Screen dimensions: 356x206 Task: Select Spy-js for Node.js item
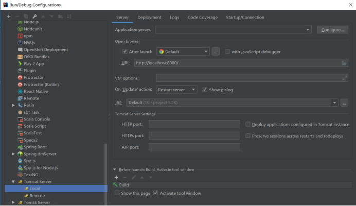click(x=41, y=168)
